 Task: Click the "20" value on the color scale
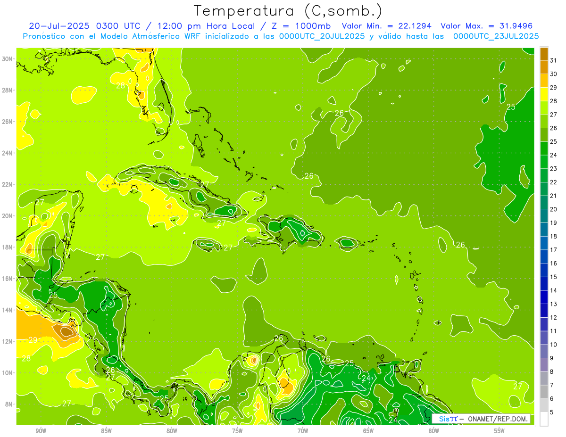click(554, 209)
